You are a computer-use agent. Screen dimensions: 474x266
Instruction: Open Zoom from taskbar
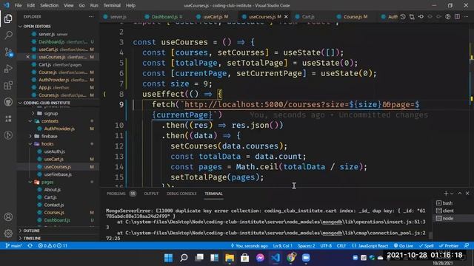click(306, 258)
